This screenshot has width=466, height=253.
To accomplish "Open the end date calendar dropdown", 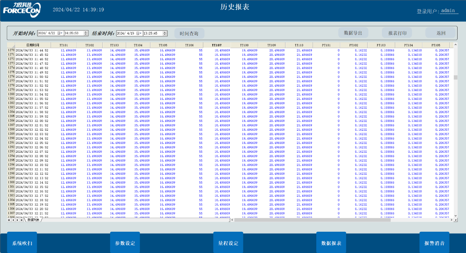I will pos(139,33).
